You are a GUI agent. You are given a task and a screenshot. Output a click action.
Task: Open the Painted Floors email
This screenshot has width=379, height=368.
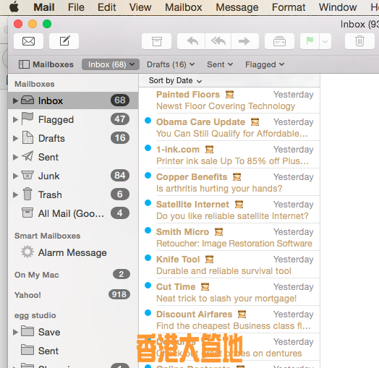(x=229, y=100)
